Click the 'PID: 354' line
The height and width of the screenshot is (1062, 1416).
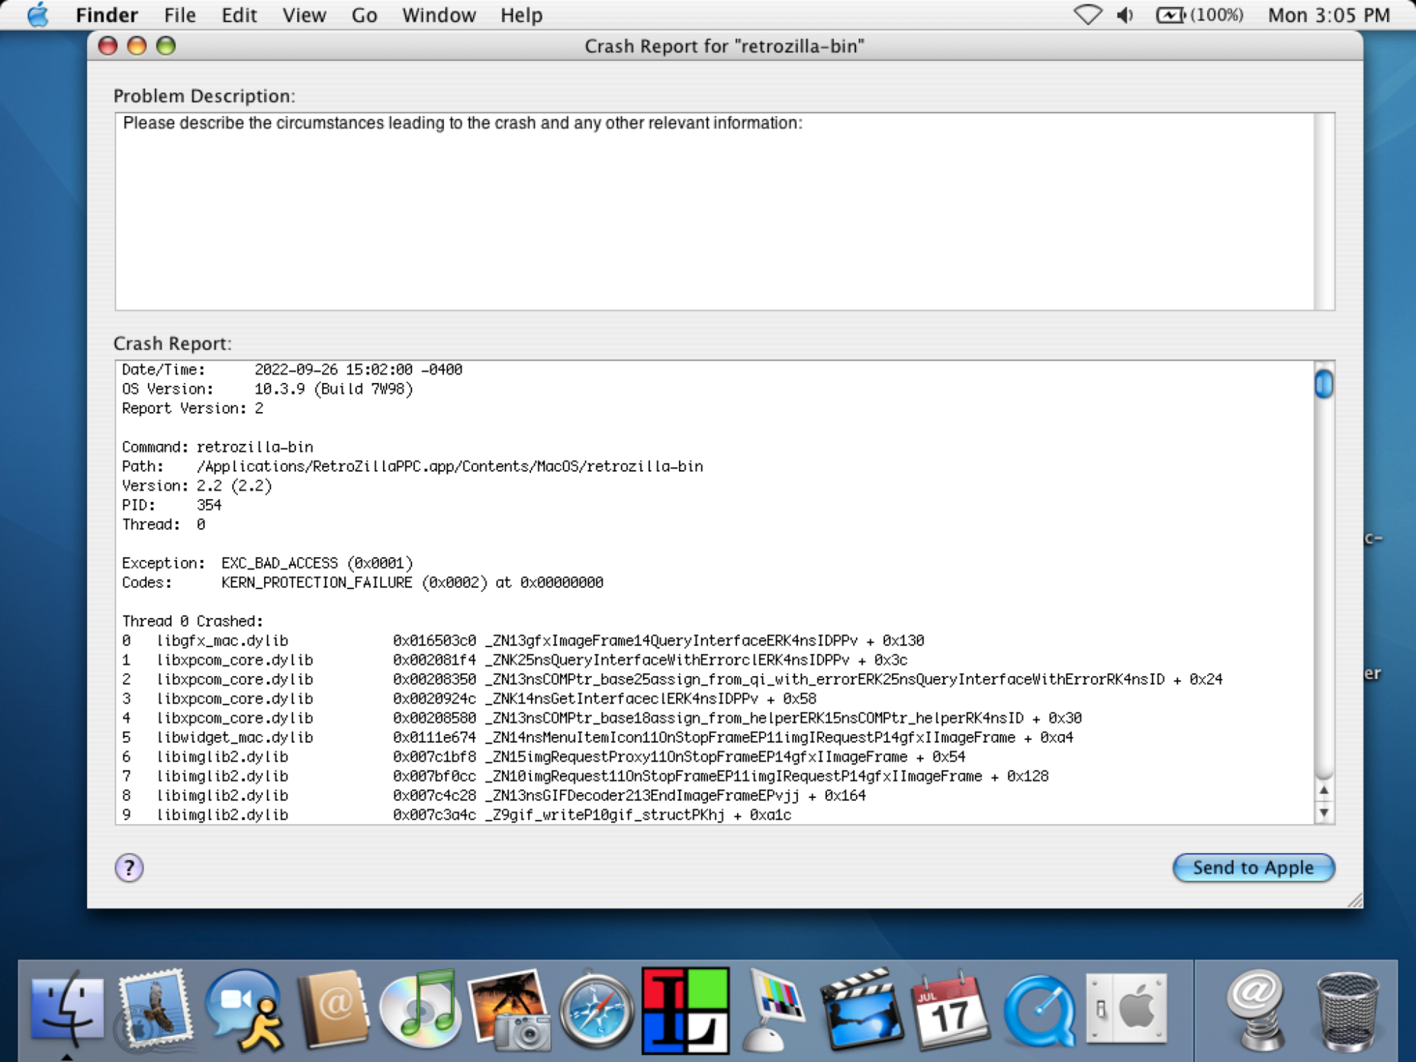[172, 506]
